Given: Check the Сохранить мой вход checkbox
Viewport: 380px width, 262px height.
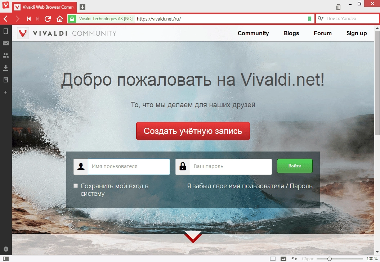Looking at the screenshot, I should coord(76,186).
